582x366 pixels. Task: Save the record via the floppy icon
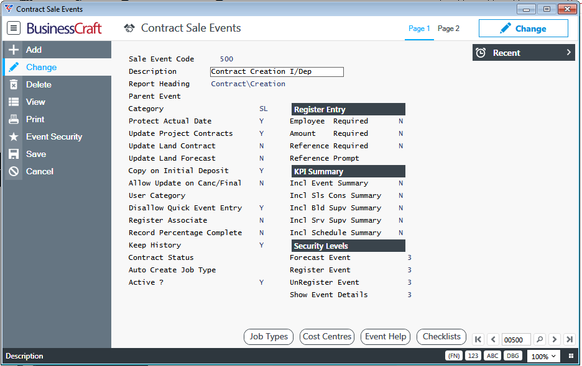[14, 154]
